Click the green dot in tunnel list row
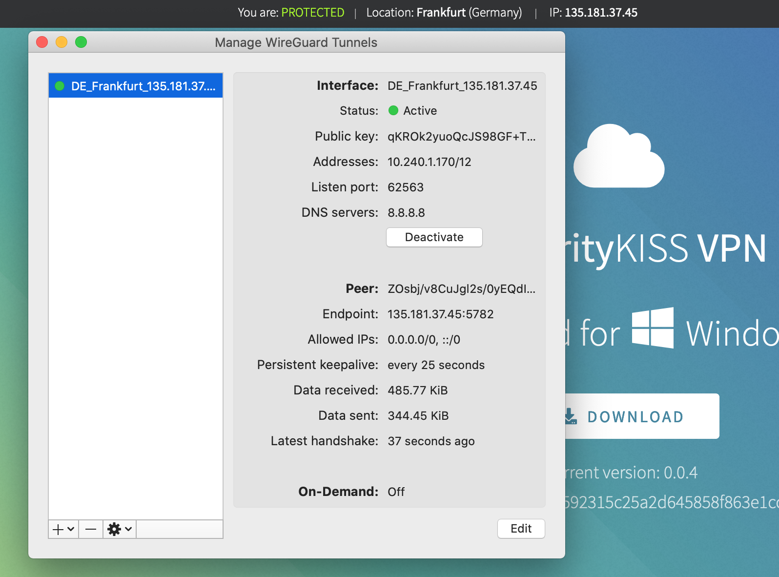 click(60, 86)
